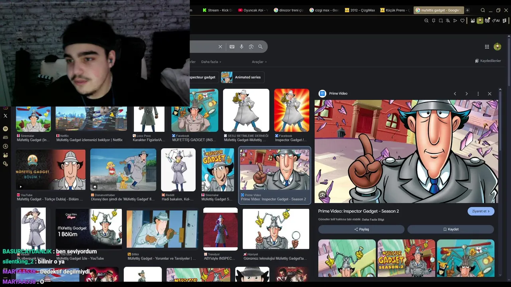This screenshot has width=511, height=287.
Task: Open the Trendyol ABYstyle thumbnail
Action: 220,229
